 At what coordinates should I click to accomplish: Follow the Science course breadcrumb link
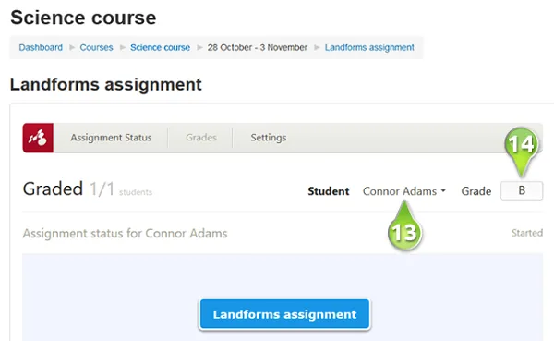click(x=160, y=47)
